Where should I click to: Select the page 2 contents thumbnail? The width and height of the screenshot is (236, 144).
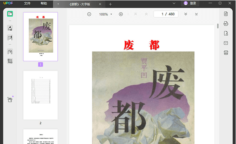tap(40, 95)
